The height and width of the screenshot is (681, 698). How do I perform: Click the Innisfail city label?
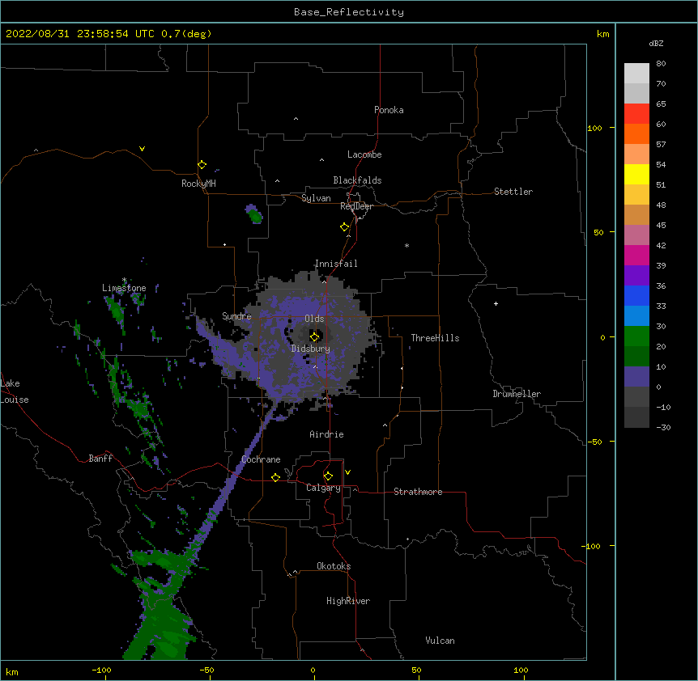coord(336,264)
